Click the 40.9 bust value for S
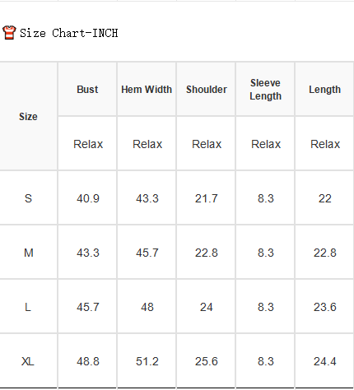Viewport: 354px width, 390px height. [88, 198]
